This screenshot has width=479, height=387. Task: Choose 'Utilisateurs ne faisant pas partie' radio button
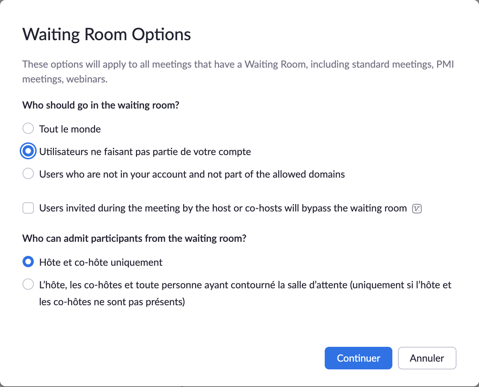[28, 151]
